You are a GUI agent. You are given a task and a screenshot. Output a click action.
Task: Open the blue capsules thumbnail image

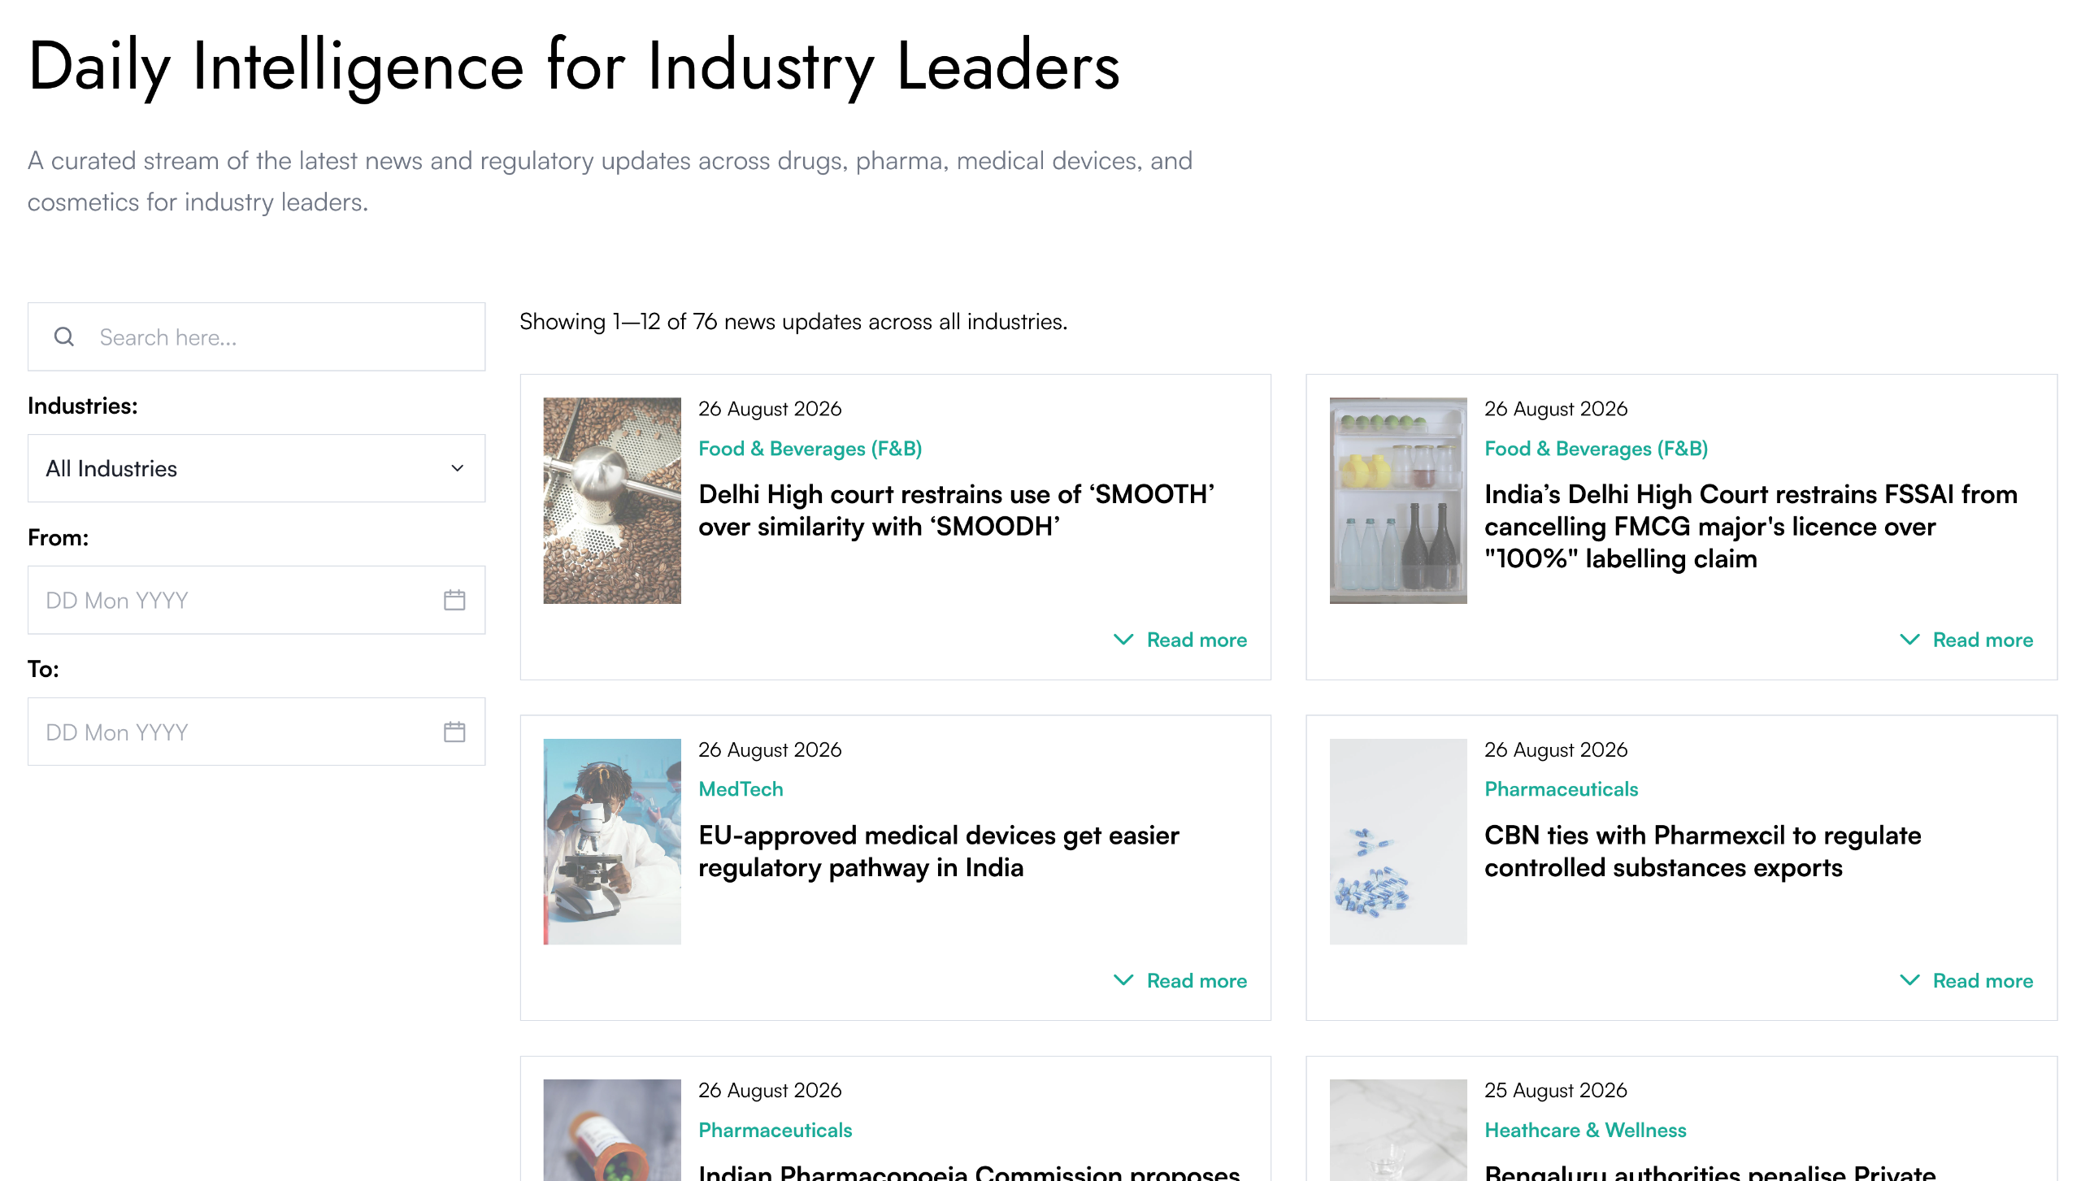pyautogui.click(x=1398, y=841)
